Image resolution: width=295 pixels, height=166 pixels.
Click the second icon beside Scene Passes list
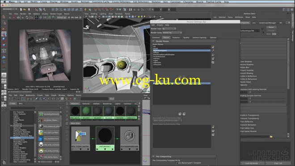click(x=213, y=51)
